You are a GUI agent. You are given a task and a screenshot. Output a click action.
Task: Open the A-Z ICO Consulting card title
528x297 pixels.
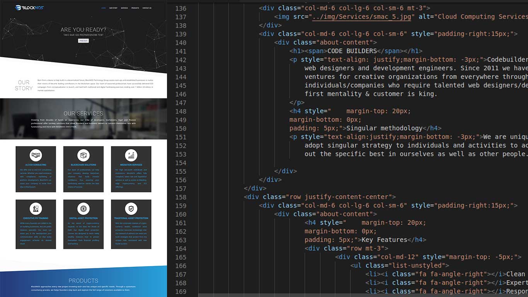pos(36,165)
